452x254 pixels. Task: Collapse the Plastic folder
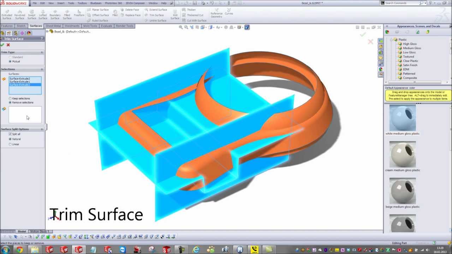[x=391, y=40]
